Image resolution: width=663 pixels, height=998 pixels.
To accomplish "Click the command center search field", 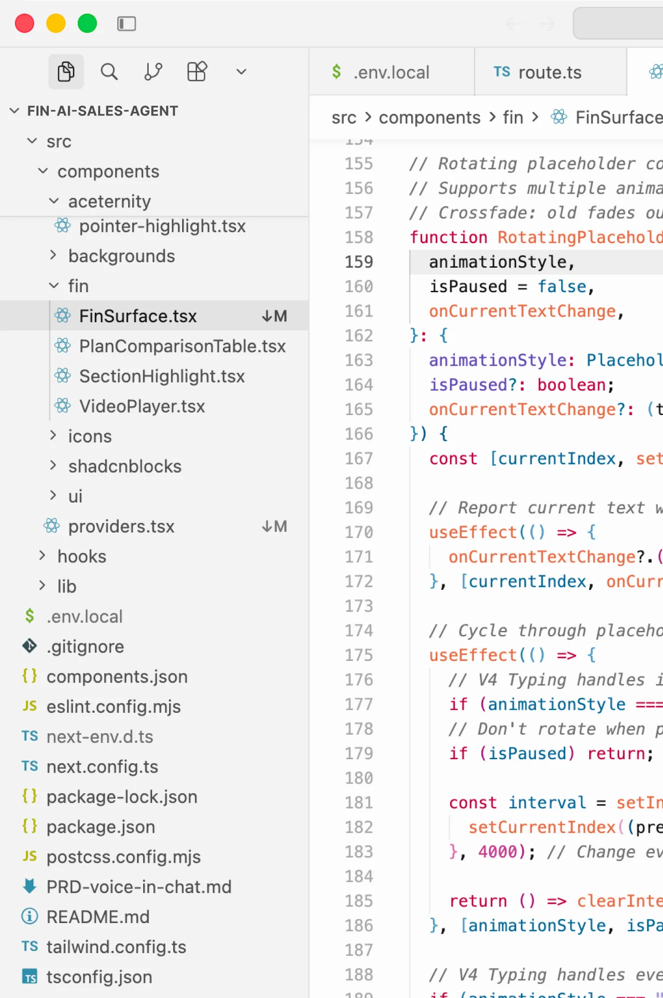I will tap(618, 23).
